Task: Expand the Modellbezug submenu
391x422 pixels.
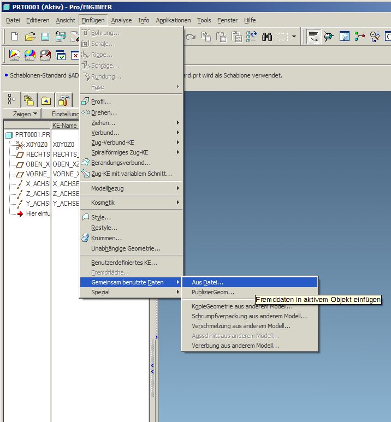Action: pyautogui.click(x=131, y=188)
